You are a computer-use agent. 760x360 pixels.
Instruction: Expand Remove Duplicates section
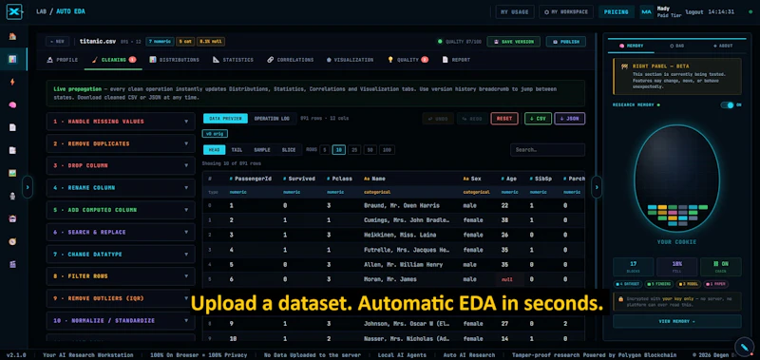pos(121,143)
